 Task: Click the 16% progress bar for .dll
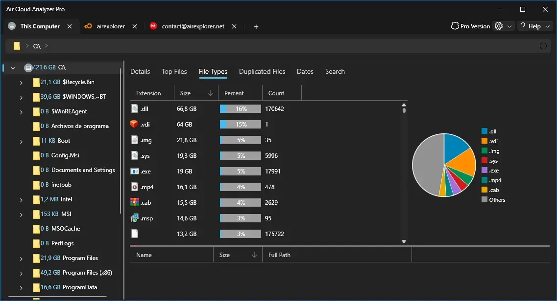pyautogui.click(x=241, y=108)
